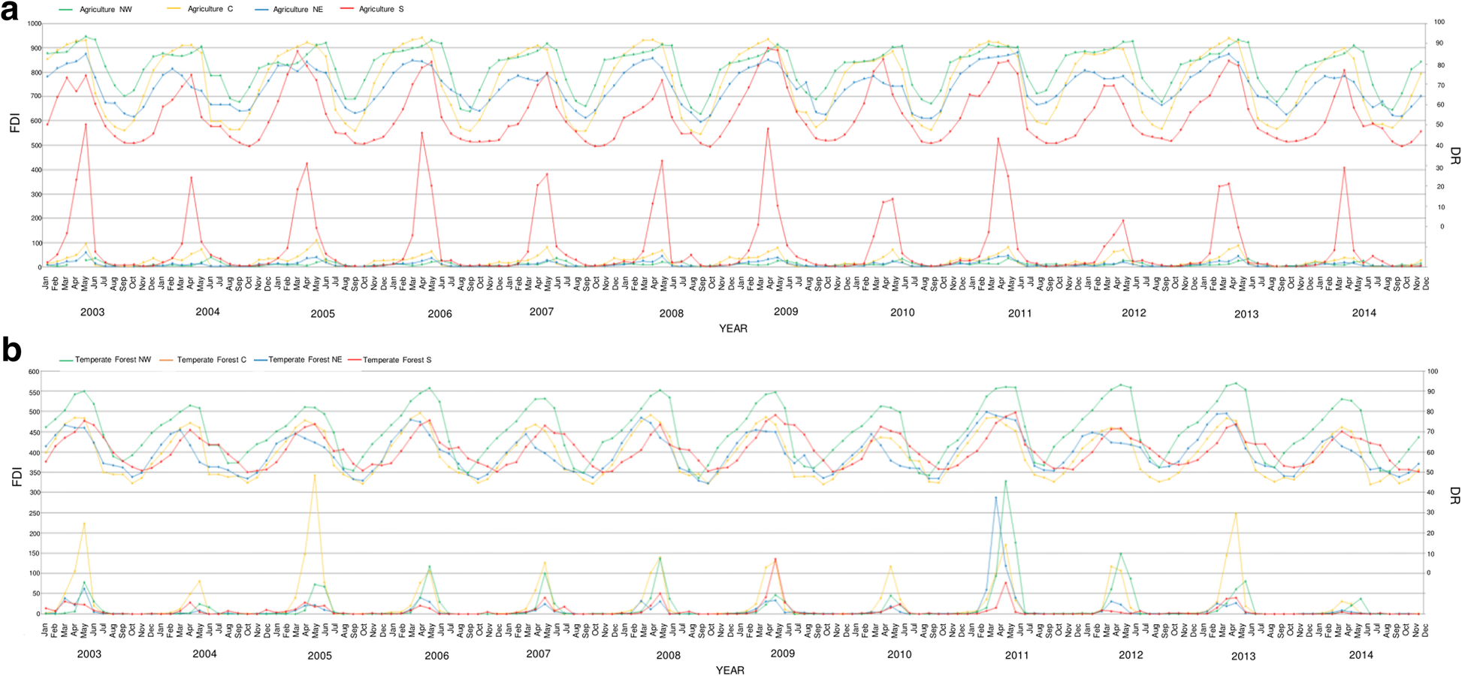Click the 450 tick on panel b's FDI axis
The height and width of the screenshot is (676, 1462).
pos(35,433)
